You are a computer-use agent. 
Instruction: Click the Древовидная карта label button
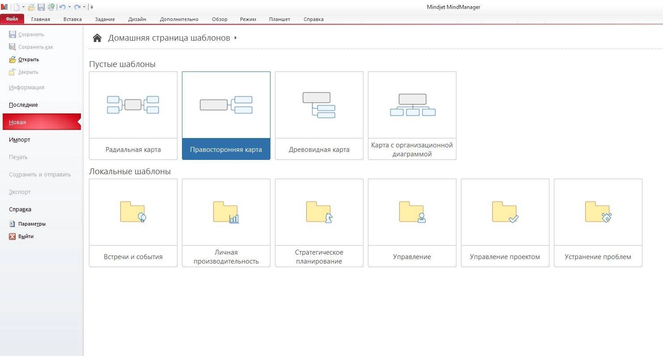coord(319,149)
